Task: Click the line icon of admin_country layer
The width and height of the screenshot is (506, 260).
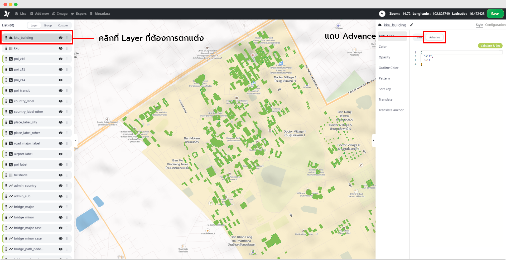Action: tap(11, 186)
